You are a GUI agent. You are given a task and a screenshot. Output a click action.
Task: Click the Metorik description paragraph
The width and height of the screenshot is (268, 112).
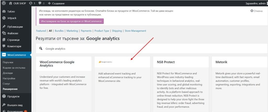tap(238, 81)
